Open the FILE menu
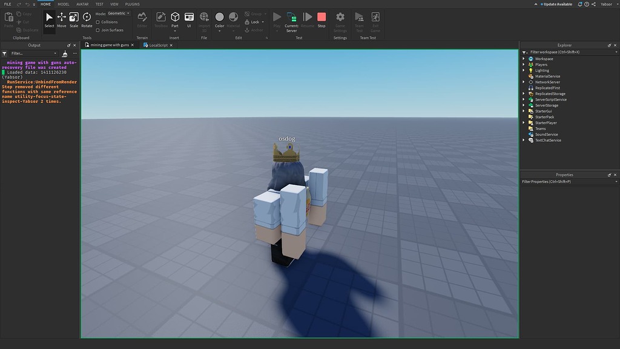This screenshot has height=349, width=620. pyautogui.click(x=7, y=4)
